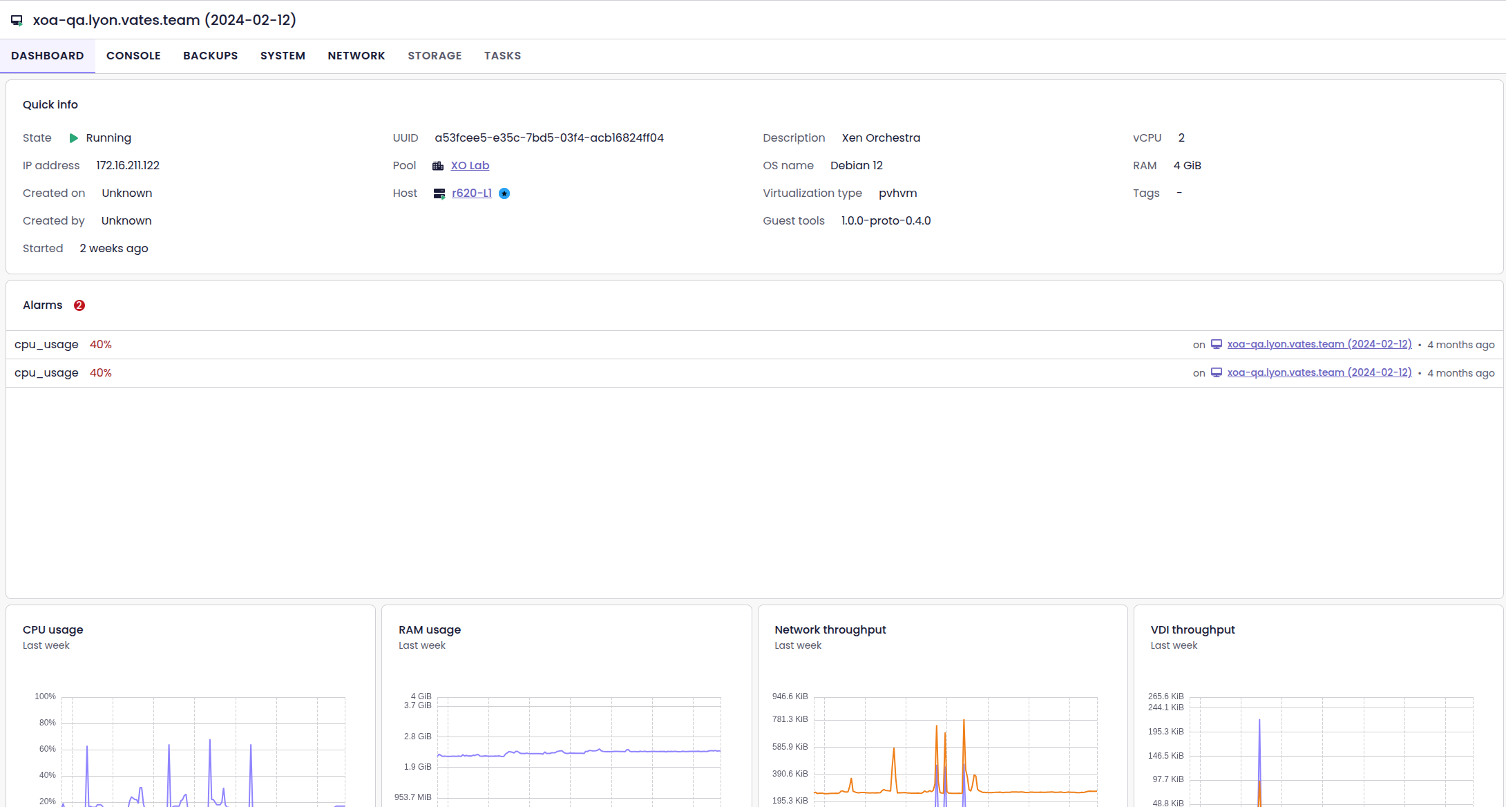Switch to the Console tab
The image size is (1506, 807).
(x=133, y=56)
